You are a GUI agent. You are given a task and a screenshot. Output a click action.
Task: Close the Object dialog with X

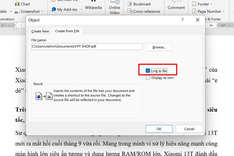coord(197,20)
